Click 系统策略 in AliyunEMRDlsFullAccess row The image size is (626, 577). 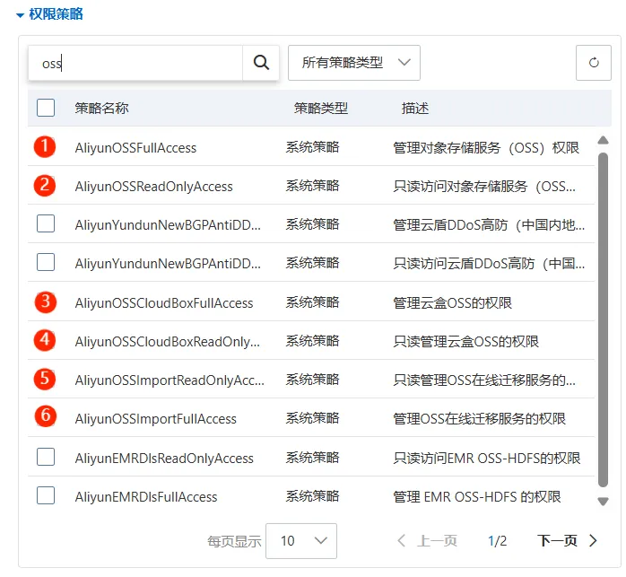pyautogui.click(x=312, y=496)
